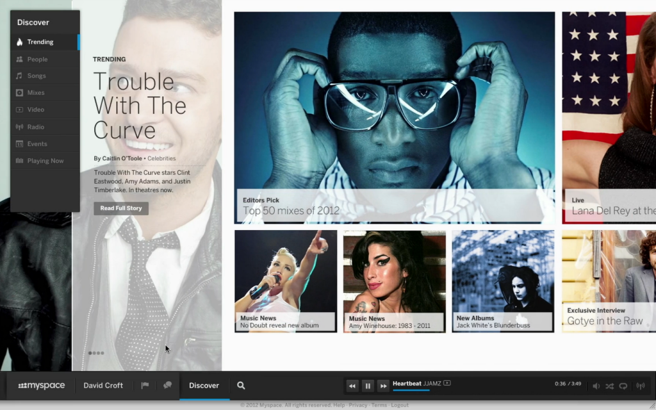Click the story carousel pagination dots

(96, 353)
